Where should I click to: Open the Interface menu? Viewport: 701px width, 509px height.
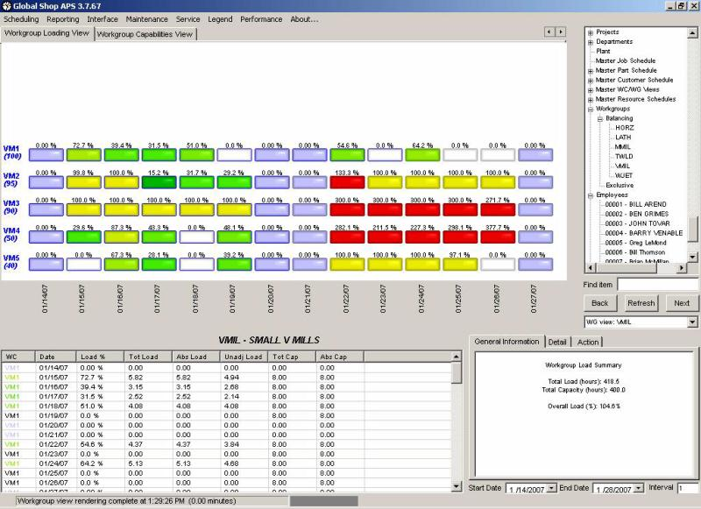103,19
